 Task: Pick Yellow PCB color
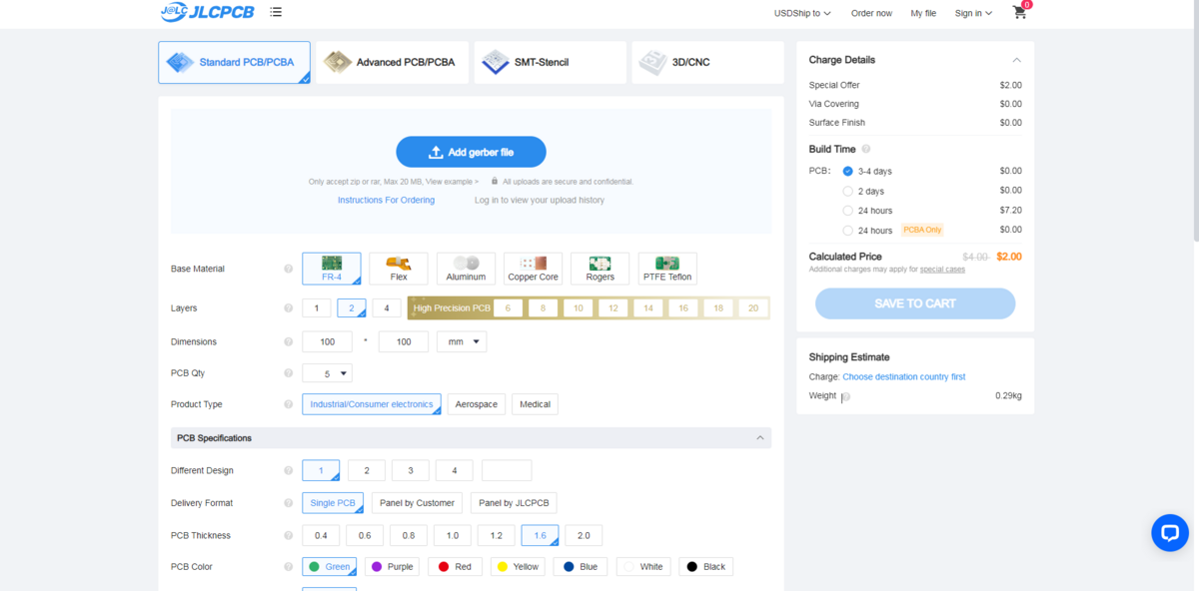click(x=518, y=567)
